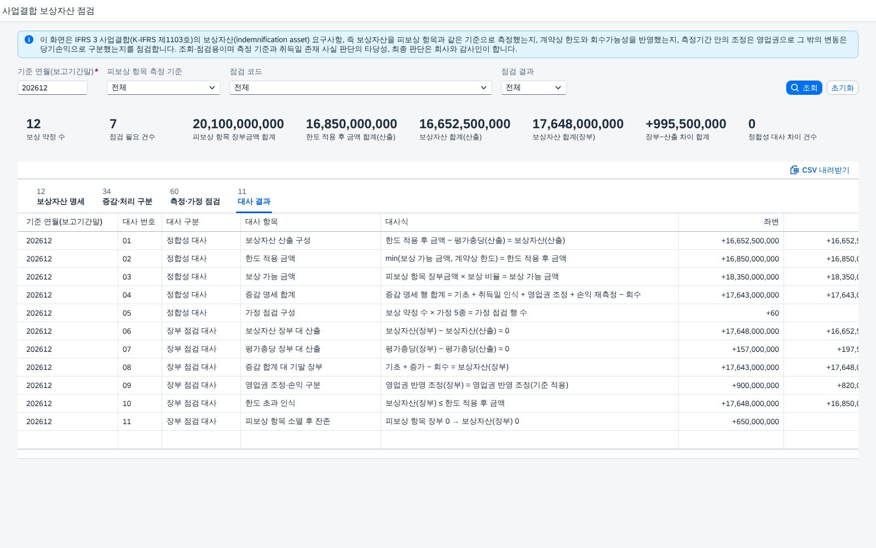Switch to the 증감·처리 구분 tab
This screenshot has width=876, height=548.
coord(127,197)
